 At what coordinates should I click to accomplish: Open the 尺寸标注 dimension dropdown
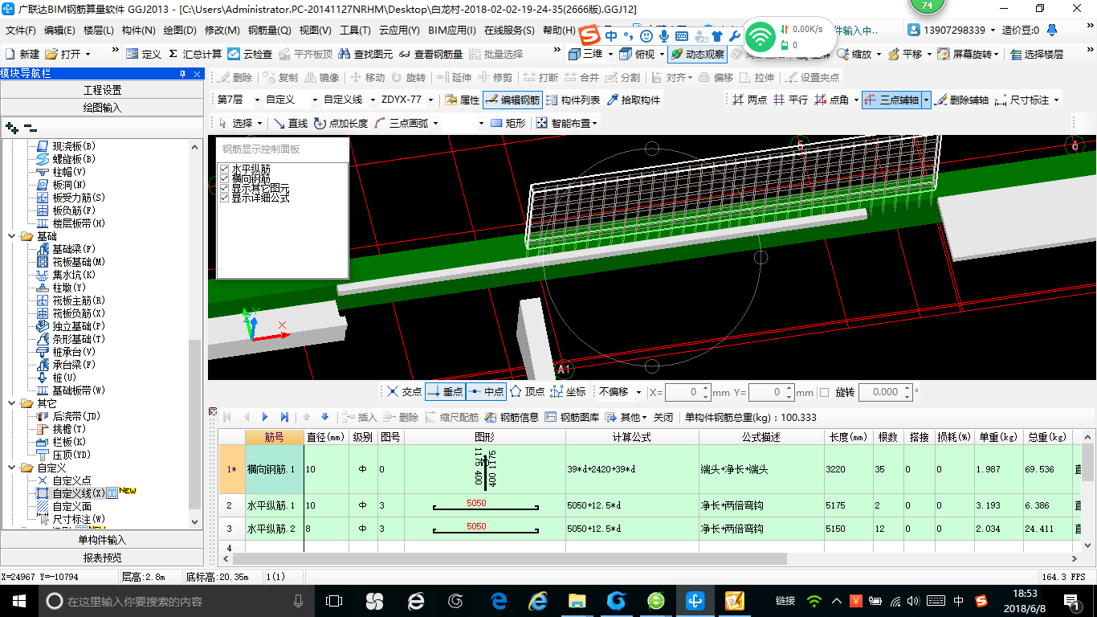pos(1057,100)
